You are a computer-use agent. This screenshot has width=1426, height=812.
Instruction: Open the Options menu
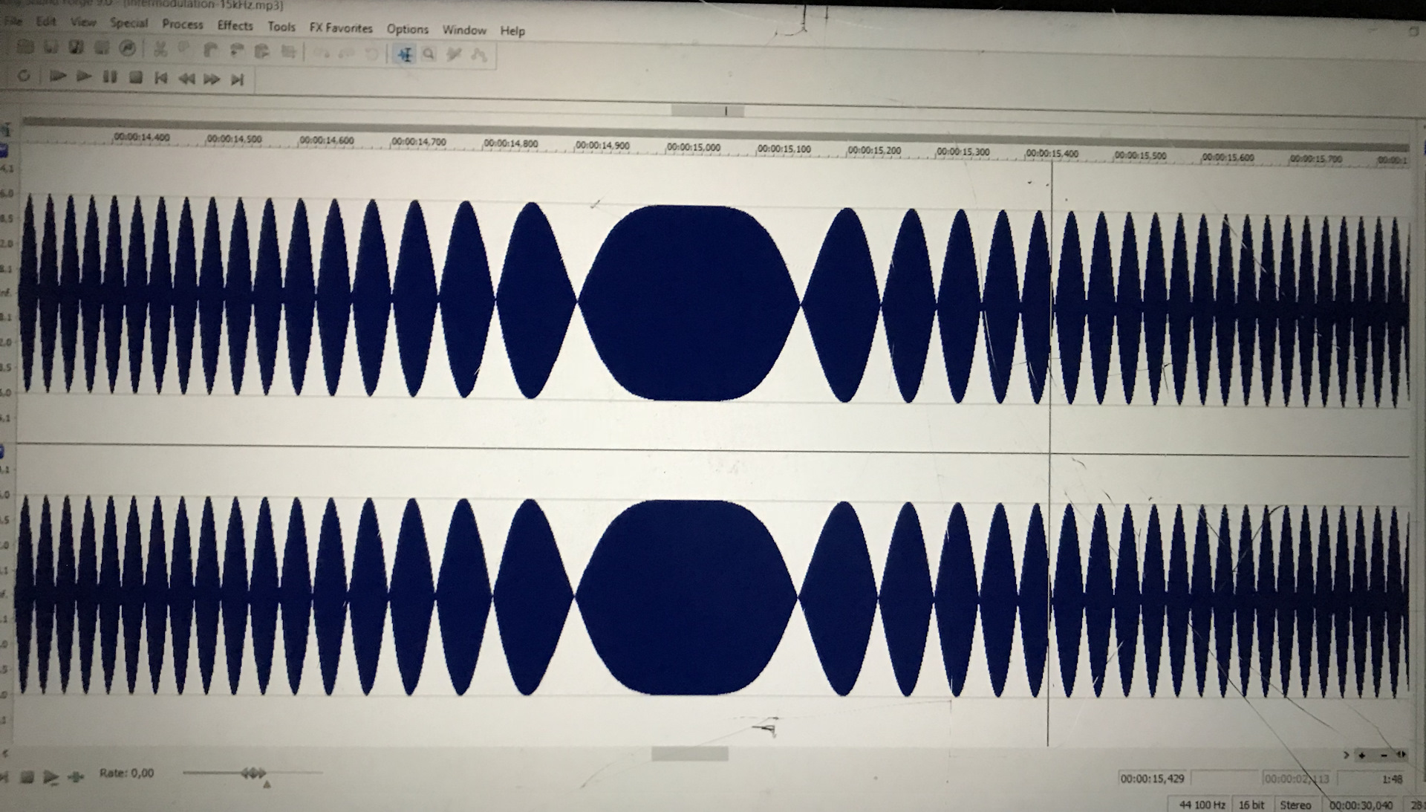click(x=407, y=29)
